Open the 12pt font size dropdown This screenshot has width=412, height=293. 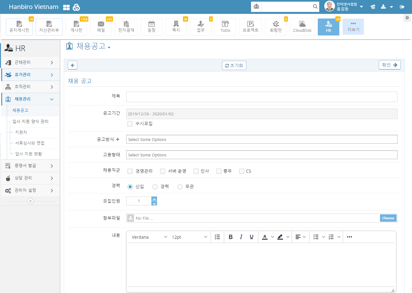pos(189,237)
